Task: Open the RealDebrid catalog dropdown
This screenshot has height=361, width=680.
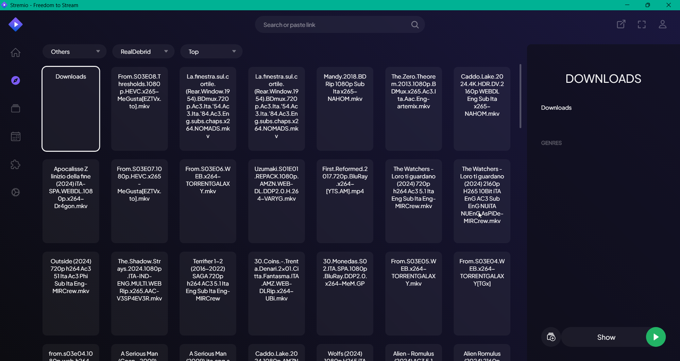Action: pyautogui.click(x=143, y=51)
